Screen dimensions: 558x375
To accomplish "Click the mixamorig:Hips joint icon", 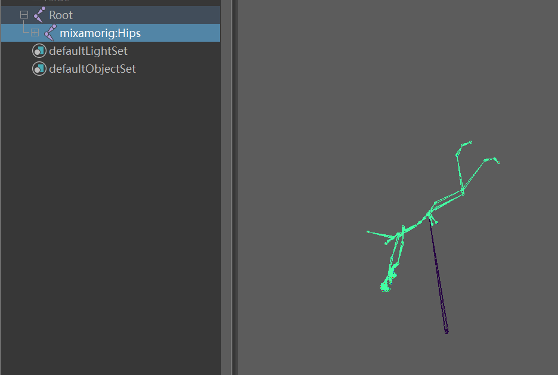I will (50, 33).
